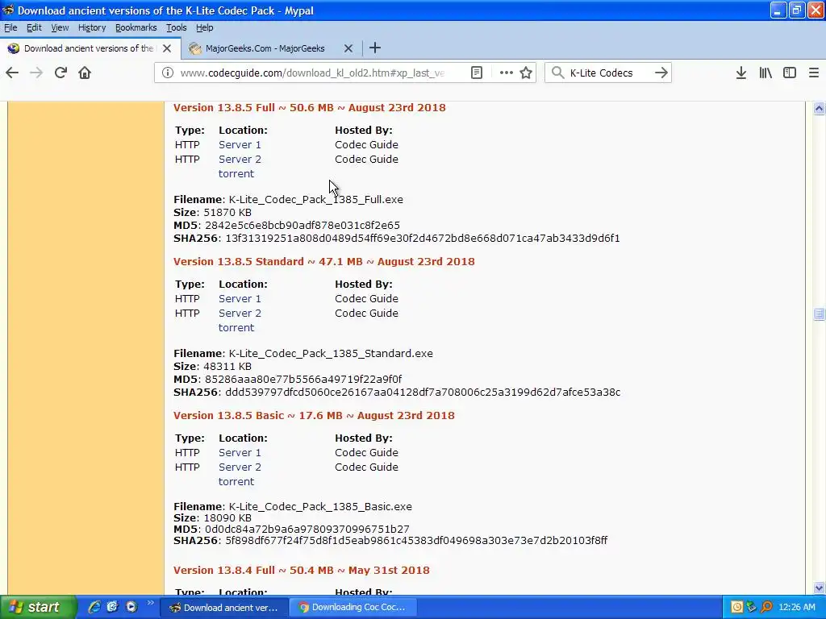Switch to Downloading Coc Coc taskbar window
The height and width of the screenshot is (619, 826).
pos(353,608)
